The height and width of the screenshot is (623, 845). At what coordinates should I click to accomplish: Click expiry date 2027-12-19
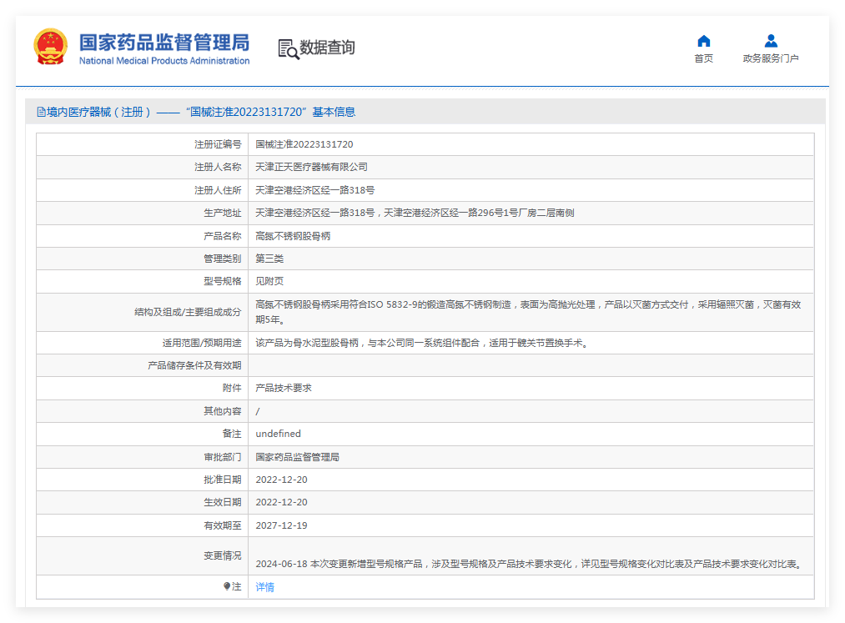(x=281, y=525)
